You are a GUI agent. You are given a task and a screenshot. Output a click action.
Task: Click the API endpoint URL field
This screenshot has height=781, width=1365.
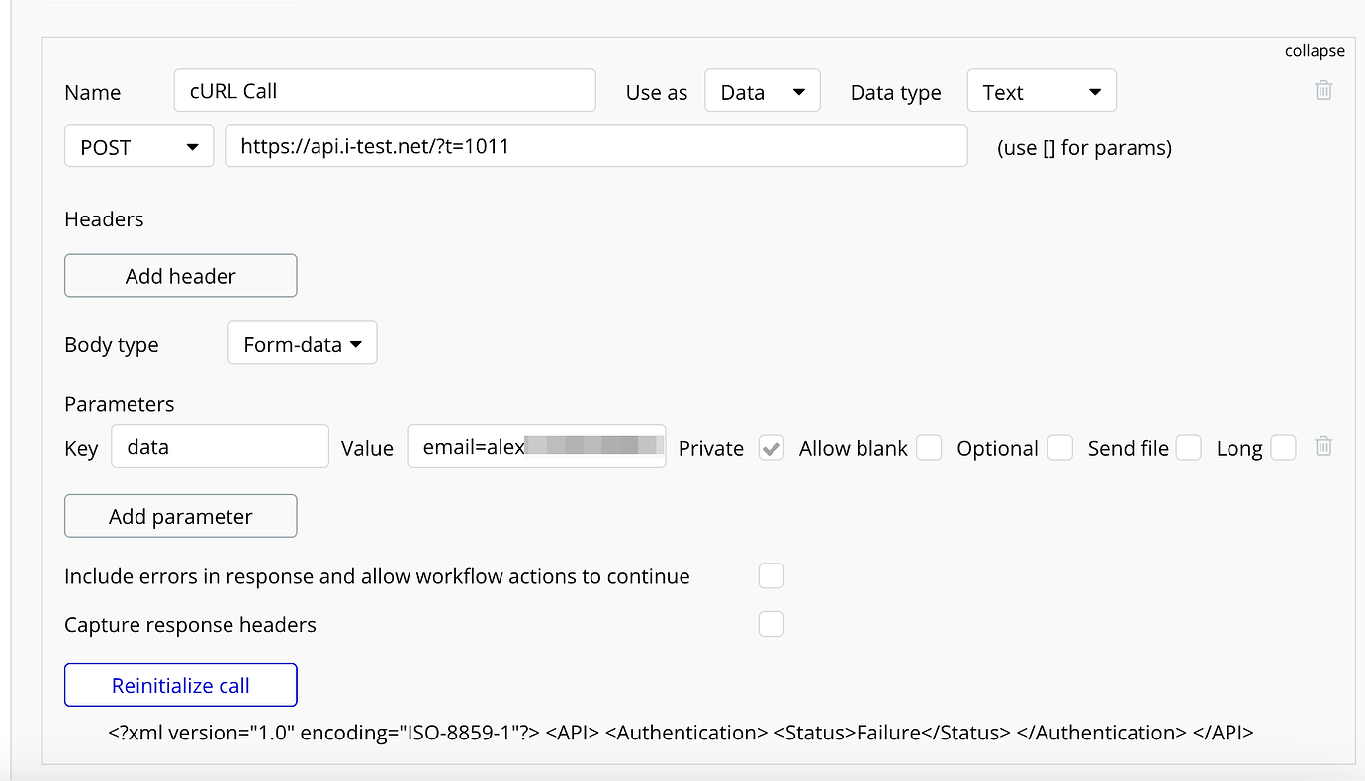click(x=595, y=145)
